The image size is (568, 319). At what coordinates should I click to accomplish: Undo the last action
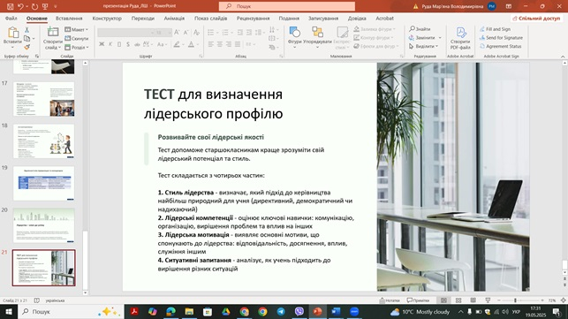click(20, 6)
